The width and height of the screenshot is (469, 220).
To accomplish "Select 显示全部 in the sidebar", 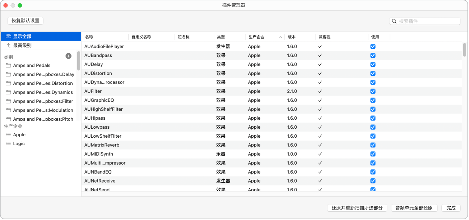I will click(41, 36).
